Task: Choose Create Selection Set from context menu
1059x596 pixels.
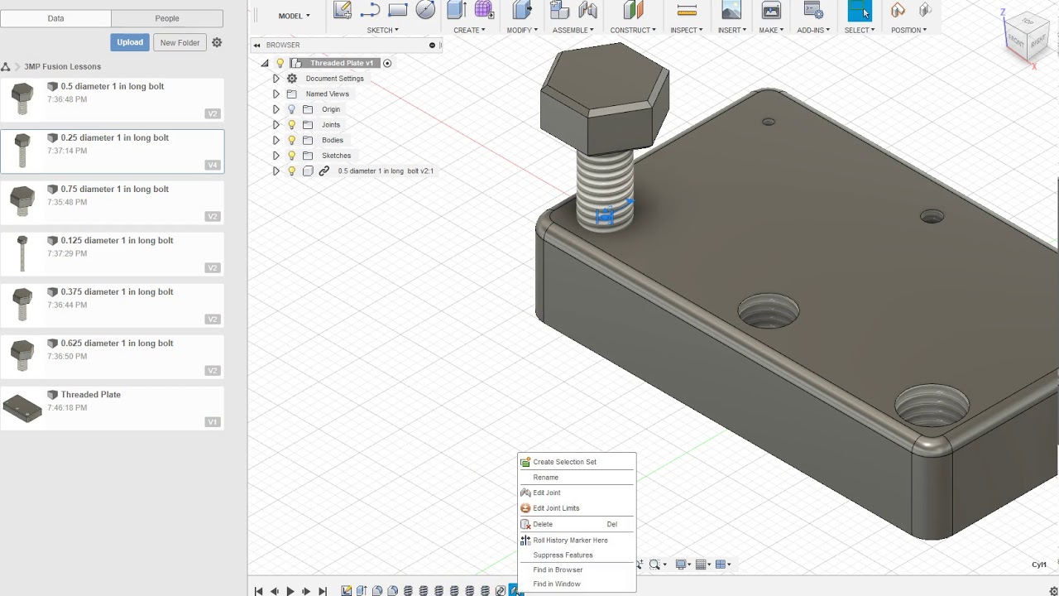Action: [x=577, y=462]
